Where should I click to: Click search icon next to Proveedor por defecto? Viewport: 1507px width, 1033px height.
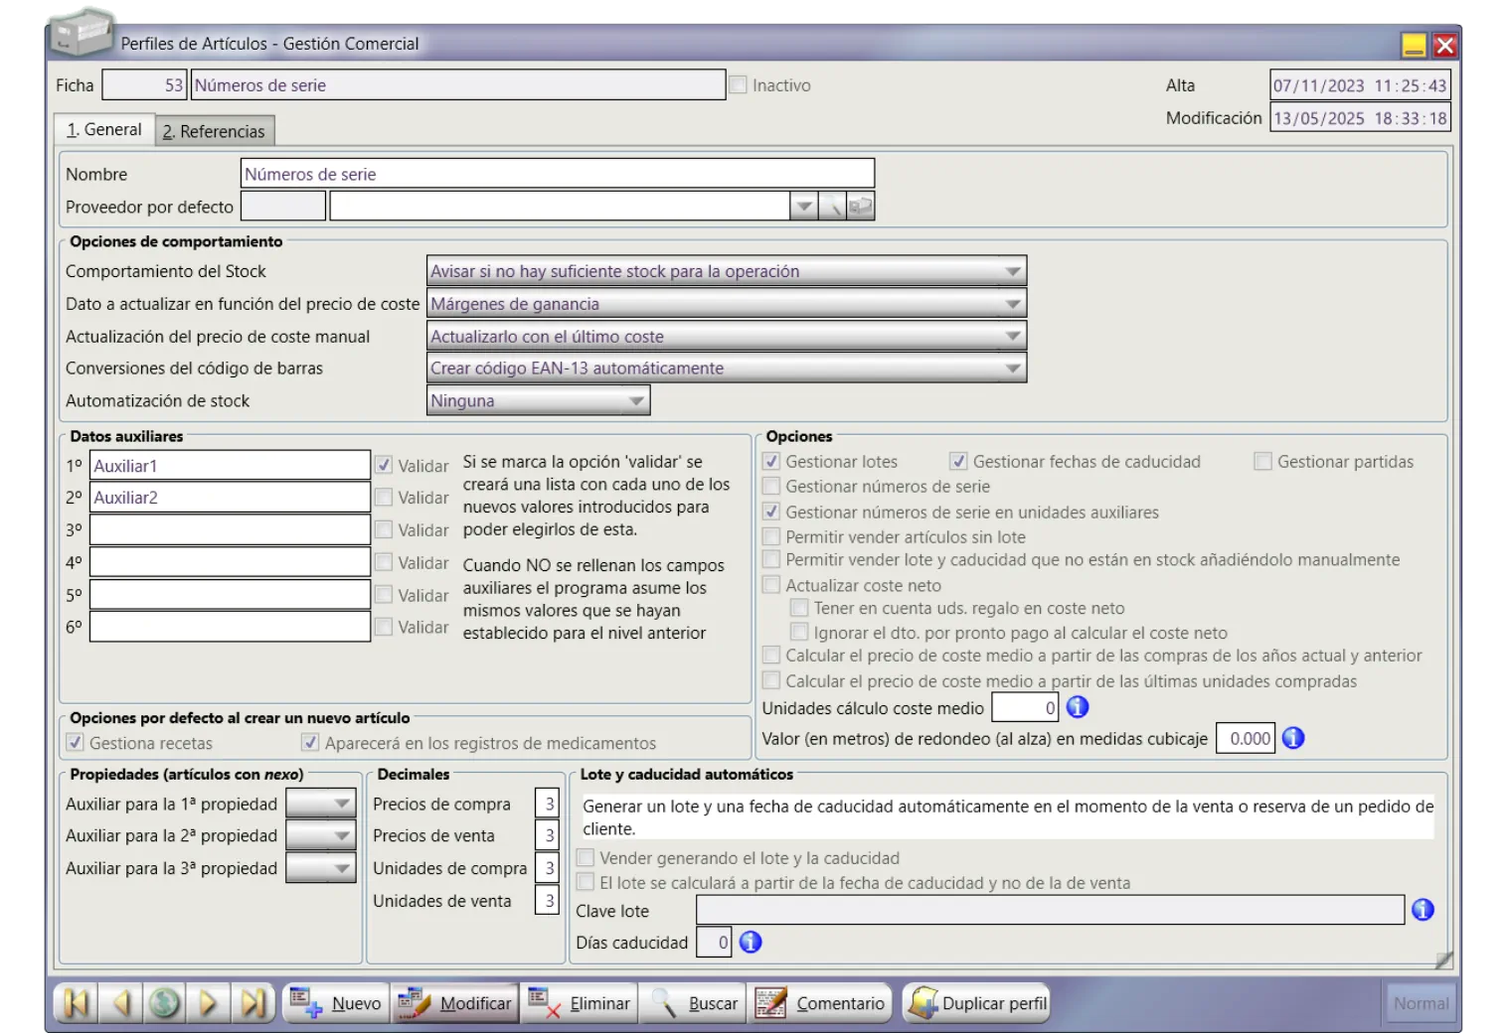pyautogui.click(x=832, y=206)
